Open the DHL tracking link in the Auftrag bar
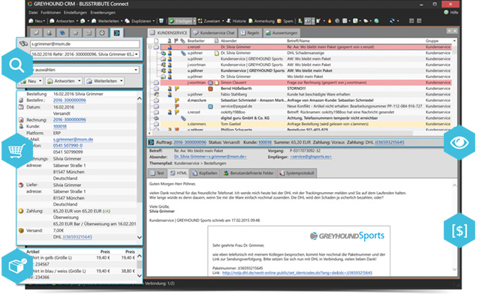This screenshot has height=297, width=488. point(390,142)
